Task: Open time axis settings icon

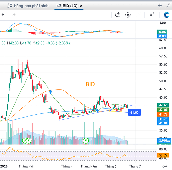Action: (165, 166)
